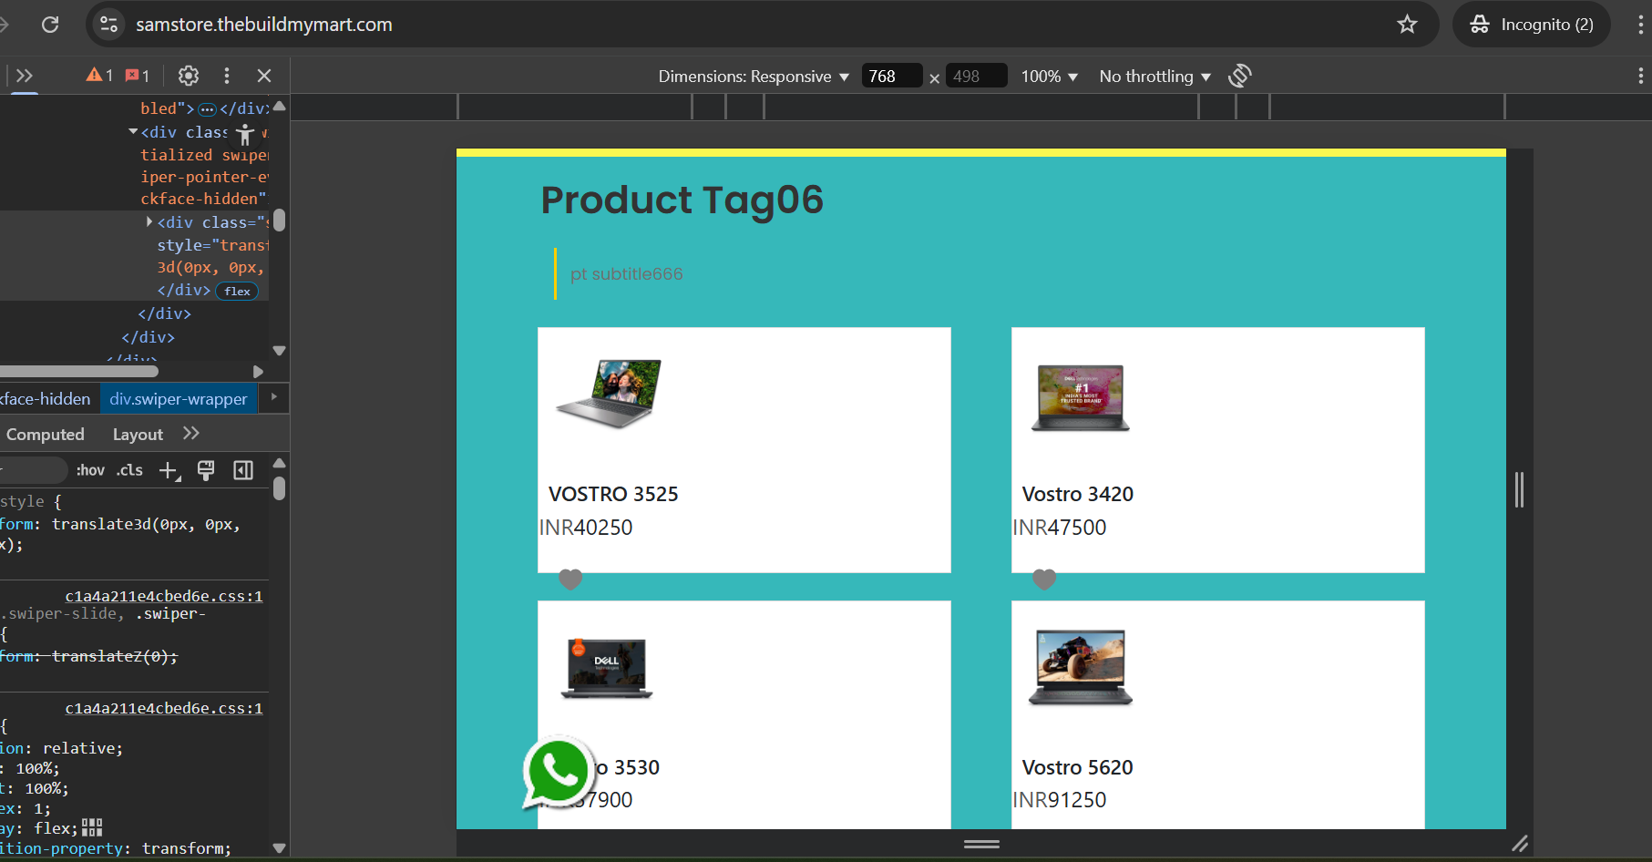Open the WhatsApp chat button
This screenshot has height=862, width=1652.
558,772
